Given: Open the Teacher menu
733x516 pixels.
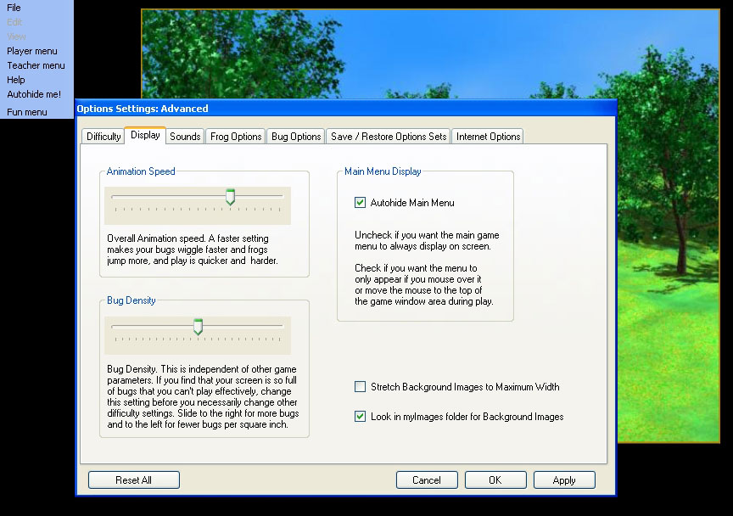Looking at the screenshot, I should (x=36, y=65).
